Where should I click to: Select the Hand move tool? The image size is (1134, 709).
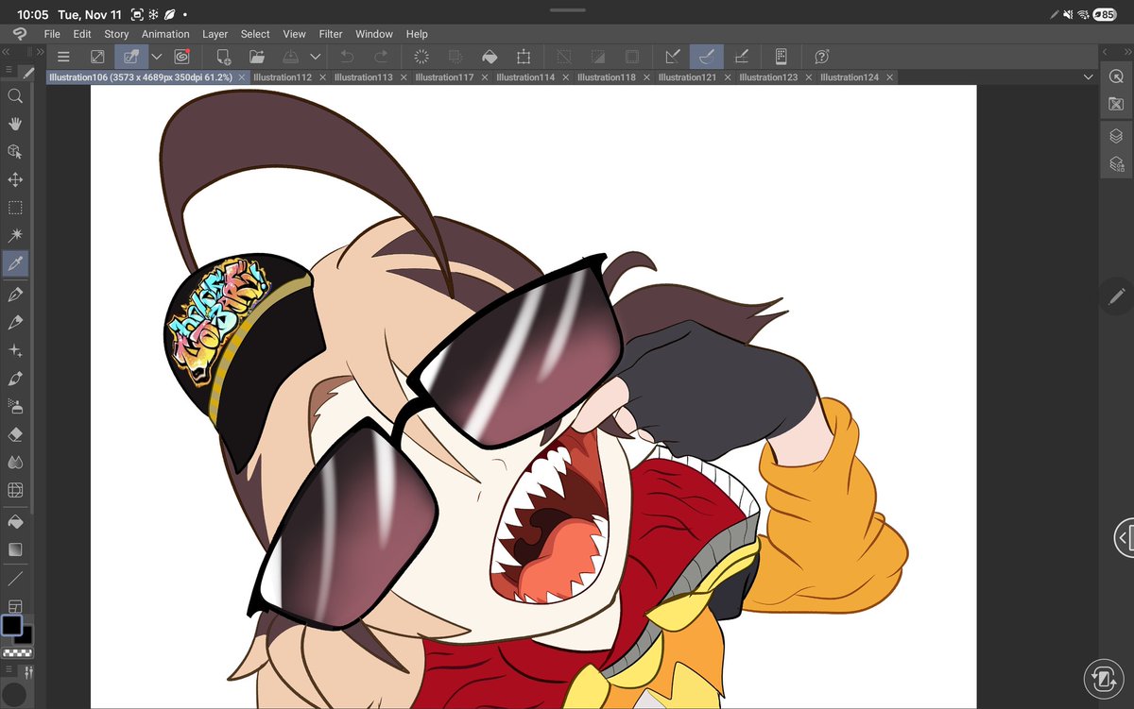(15, 124)
